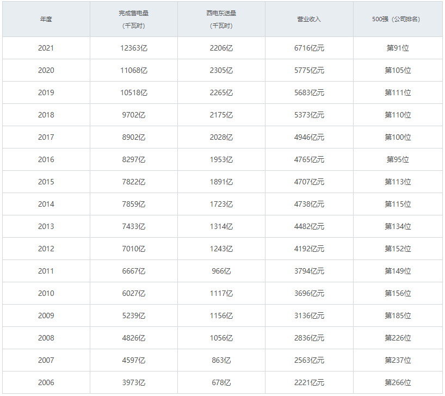Image resolution: width=445 pixels, height=396 pixels.
Task: Select the 第91位 ranking cell
Action: (398, 48)
